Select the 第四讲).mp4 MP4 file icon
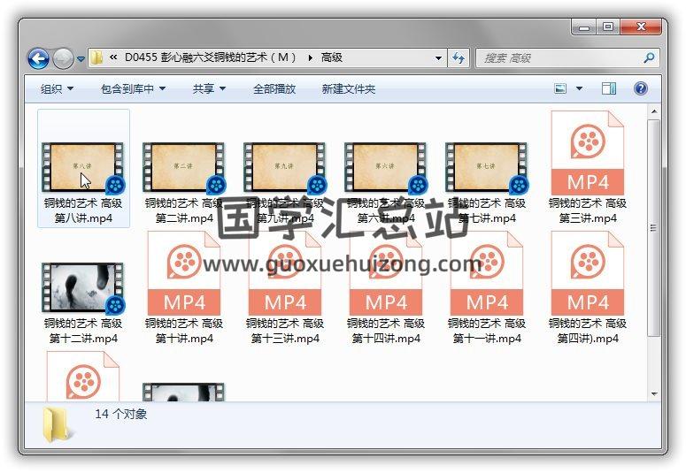The width and height of the screenshot is (686, 473). (588, 273)
